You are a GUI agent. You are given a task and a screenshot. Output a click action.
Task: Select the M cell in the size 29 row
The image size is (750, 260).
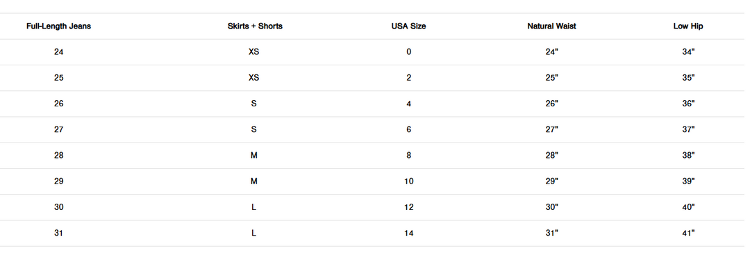[254, 181]
